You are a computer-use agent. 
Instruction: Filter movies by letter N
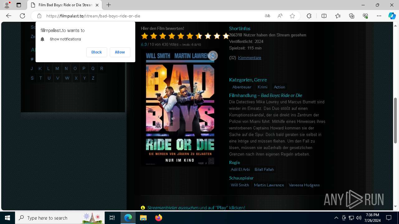pyautogui.click(x=66, y=68)
